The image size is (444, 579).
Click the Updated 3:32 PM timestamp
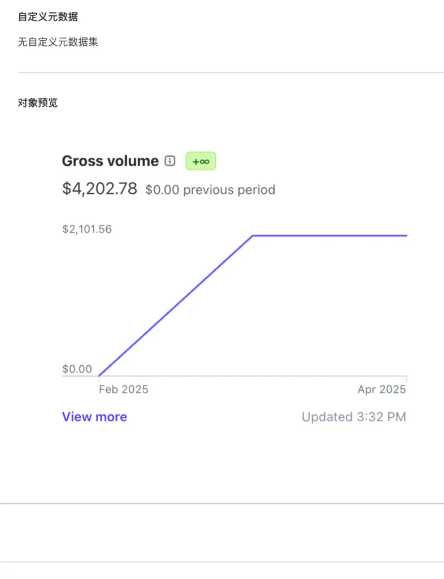tap(354, 417)
